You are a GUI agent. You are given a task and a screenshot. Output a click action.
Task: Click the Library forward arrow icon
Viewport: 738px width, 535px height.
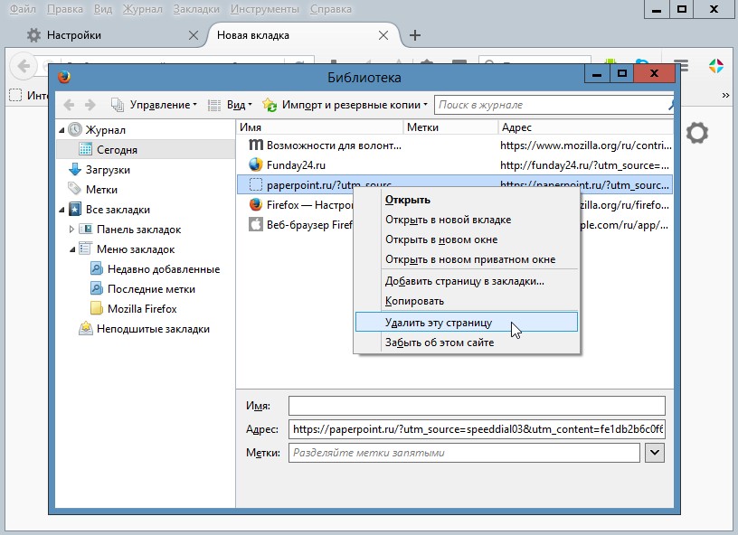click(90, 105)
